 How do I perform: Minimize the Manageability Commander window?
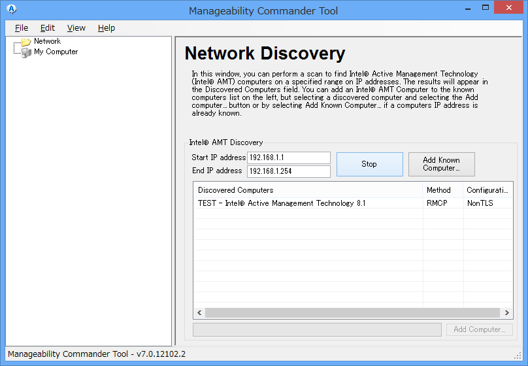pos(468,8)
